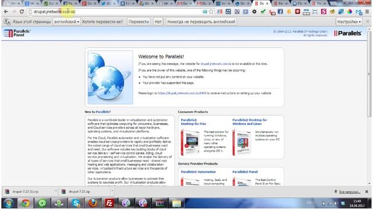Image resolution: width=373 pixels, height=210 pixels.
Task: Switch to the first Gmail browser tab
Action: [x=184, y=3]
